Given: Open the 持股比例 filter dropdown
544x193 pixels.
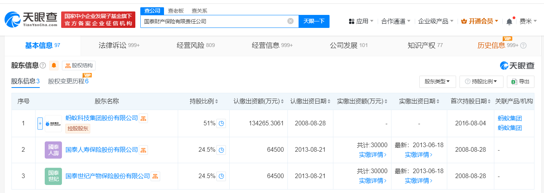Looking at the screenshot, I should [x=481, y=81].
